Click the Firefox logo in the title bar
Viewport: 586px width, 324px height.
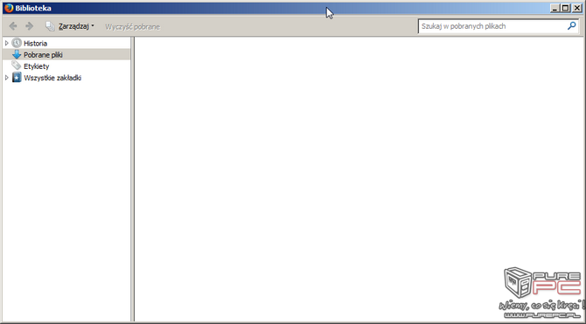click(9, 8)
